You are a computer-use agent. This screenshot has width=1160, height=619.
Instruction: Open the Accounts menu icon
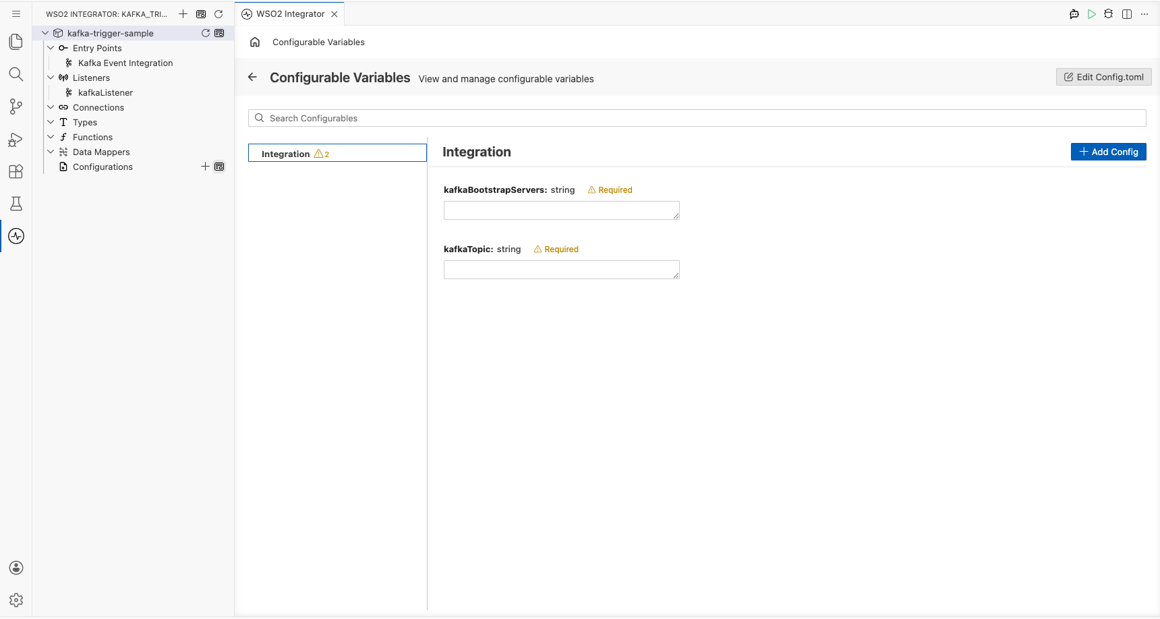point(16,568)
